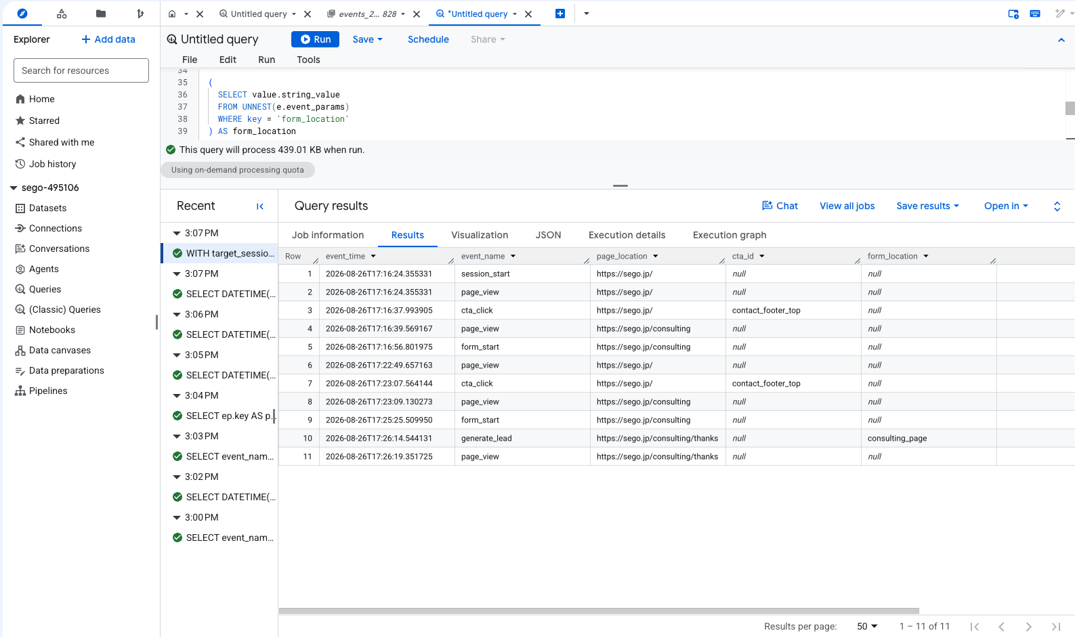Click the Schedule button
This screenshot has height=637, width=1075.
point(428,39)
